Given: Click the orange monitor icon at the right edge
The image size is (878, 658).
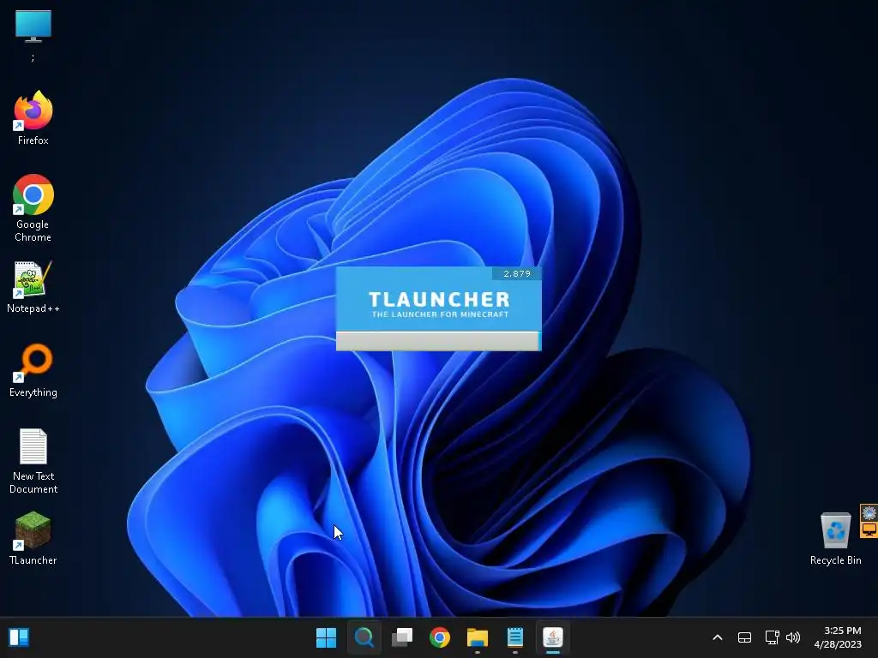Looking at the screenshot, I should pyautogui.click(x=869, y=529).
